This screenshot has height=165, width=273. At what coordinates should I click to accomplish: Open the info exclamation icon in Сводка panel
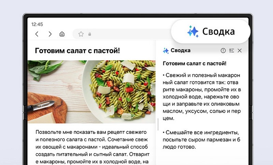(x=223, y=51)
